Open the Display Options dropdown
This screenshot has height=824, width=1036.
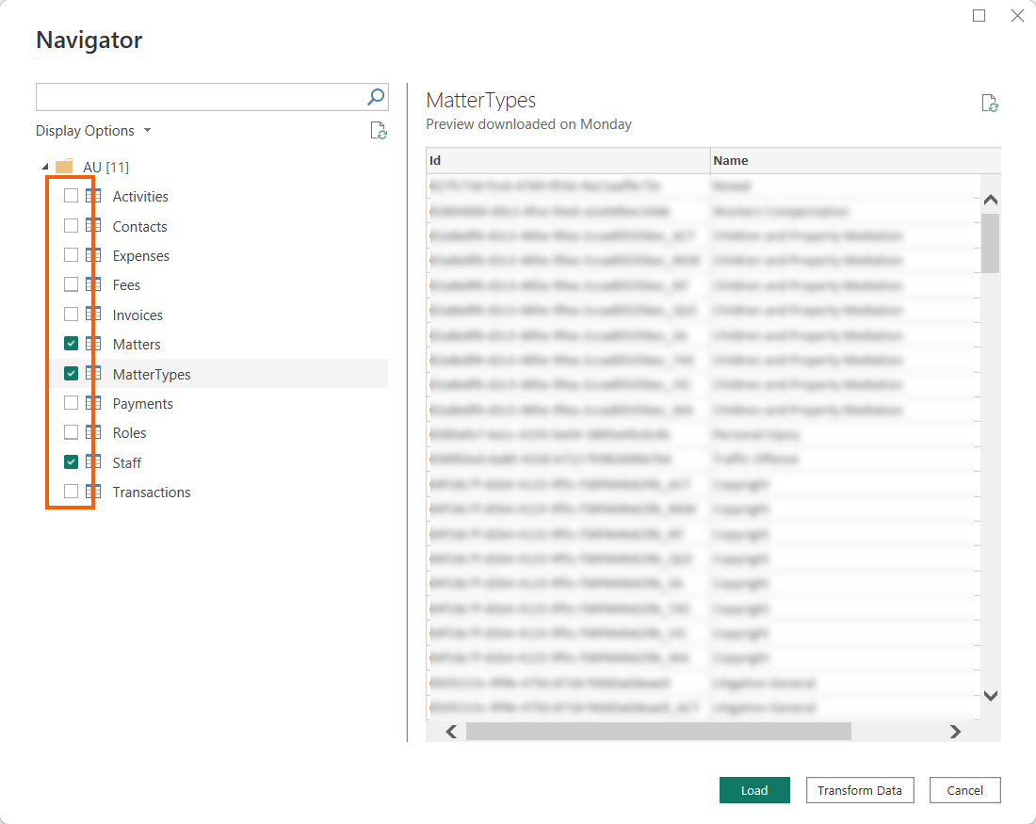coord(93,131)
